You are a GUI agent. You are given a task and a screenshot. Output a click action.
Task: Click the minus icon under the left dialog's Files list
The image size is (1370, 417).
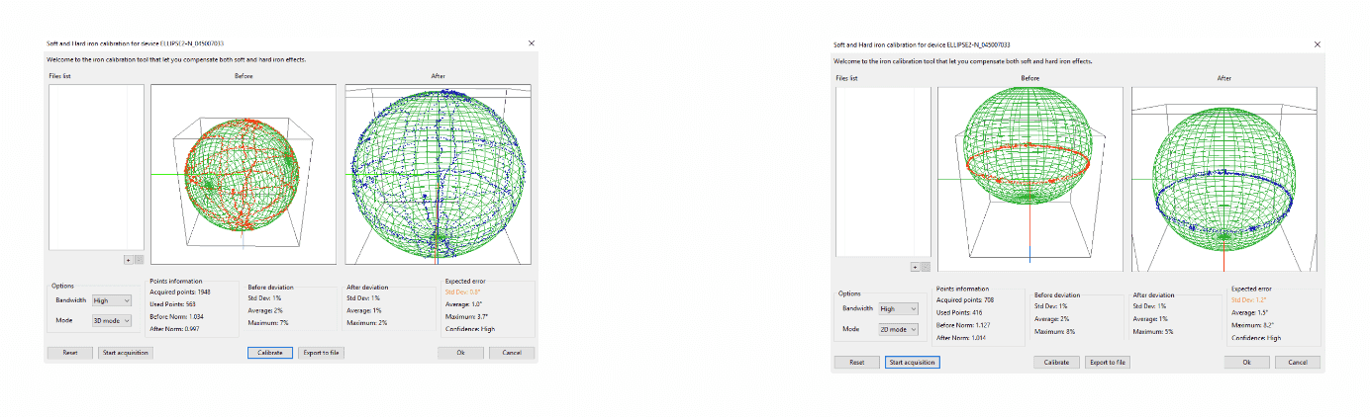139,260
